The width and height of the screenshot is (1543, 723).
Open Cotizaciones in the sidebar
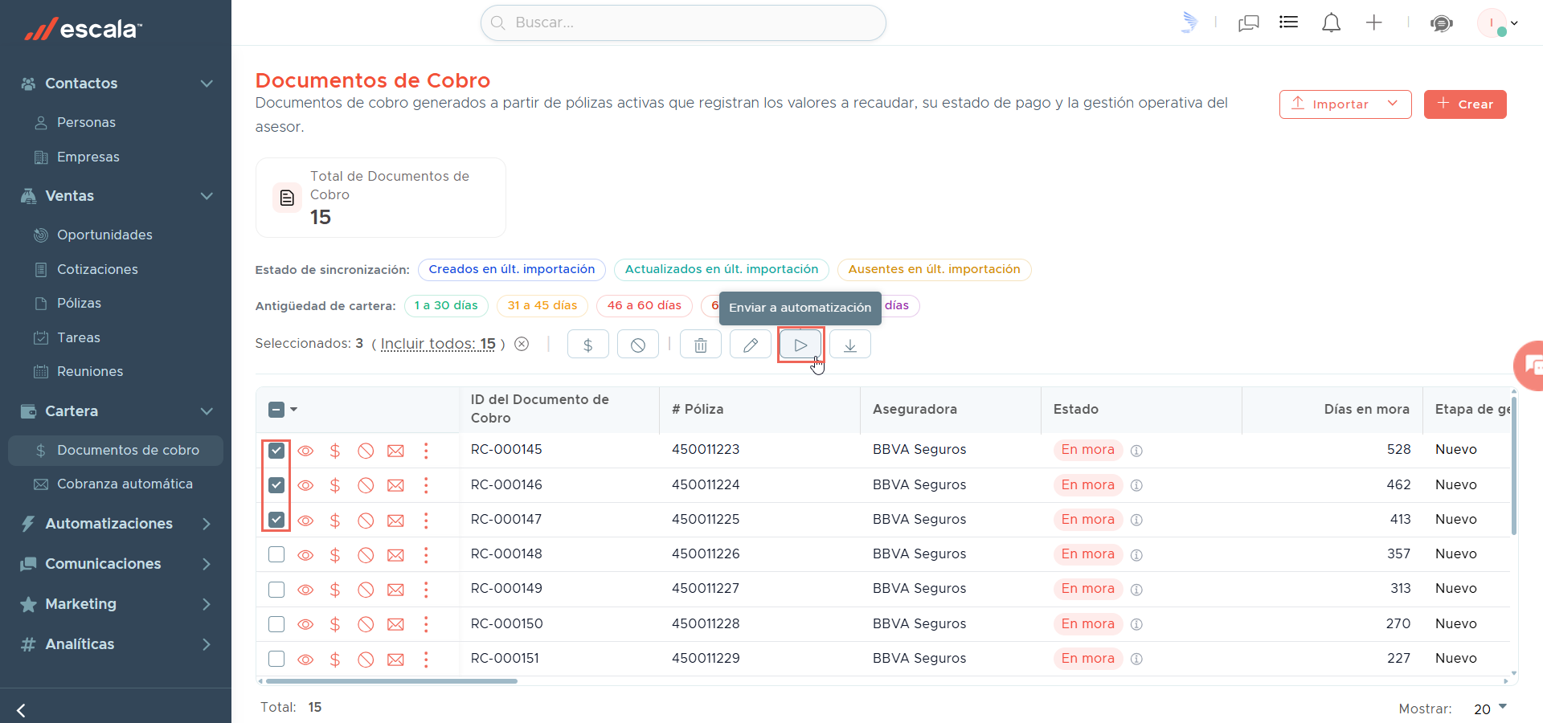tap(97, 269)
